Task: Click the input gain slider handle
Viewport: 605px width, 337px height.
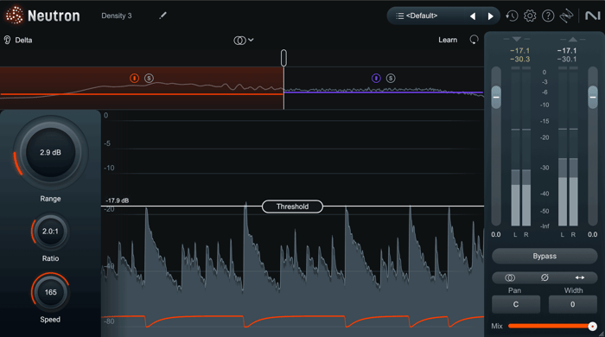Action: coord(496,97)
